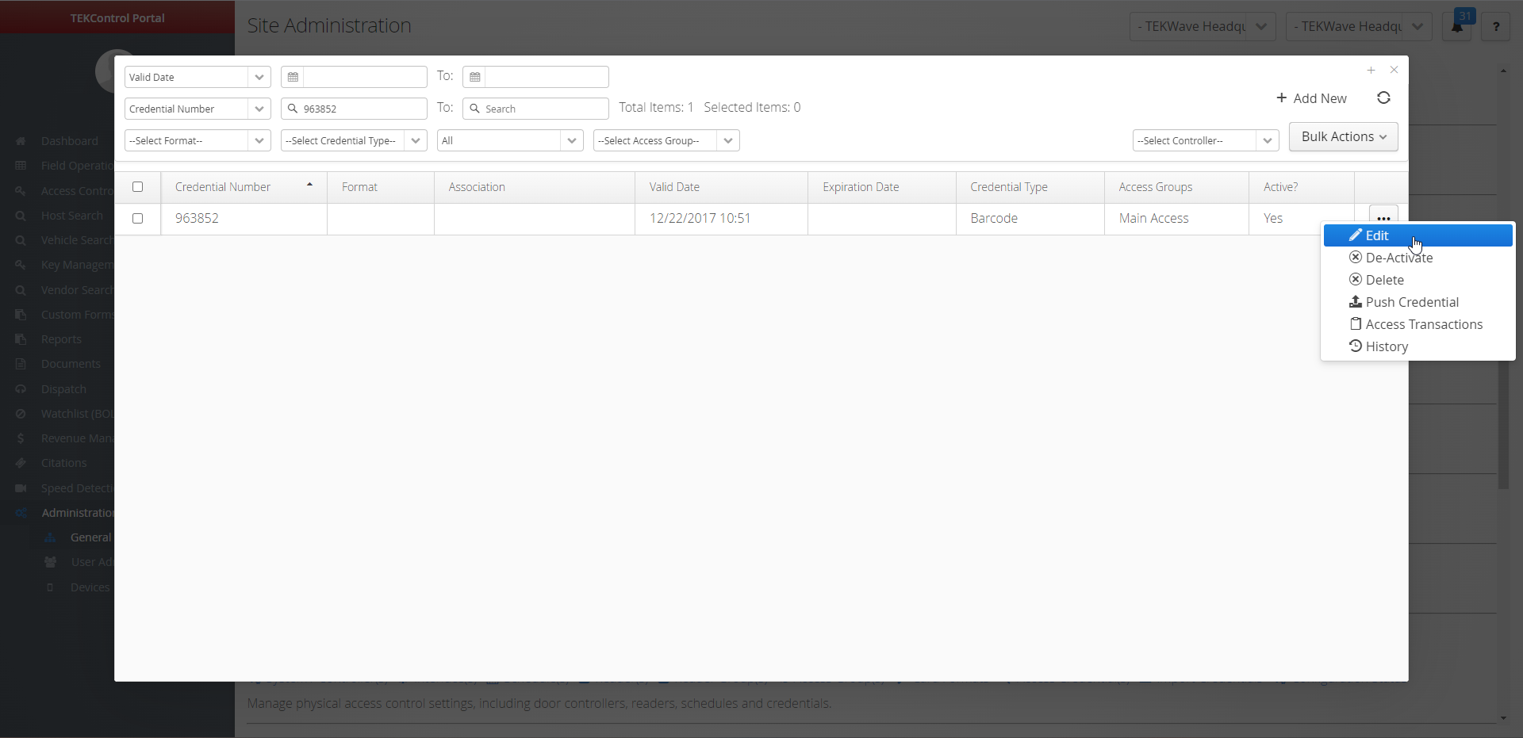Open the end date calendar picker icon
1523x738 pixels.
tap(474, 77)
